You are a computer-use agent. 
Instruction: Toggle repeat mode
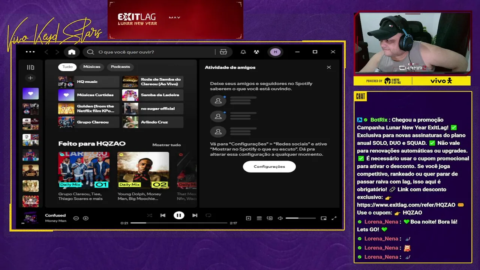tap(208, 215)
